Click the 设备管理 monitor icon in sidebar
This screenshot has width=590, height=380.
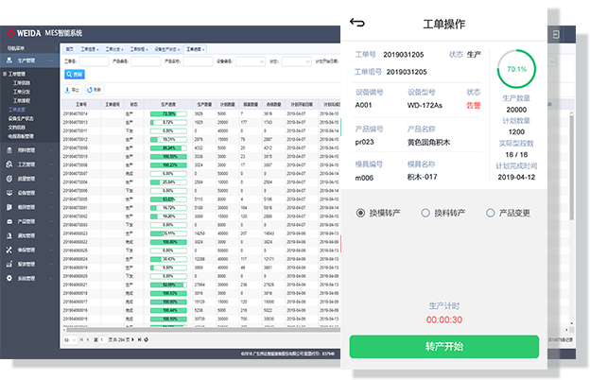[9, 193]
